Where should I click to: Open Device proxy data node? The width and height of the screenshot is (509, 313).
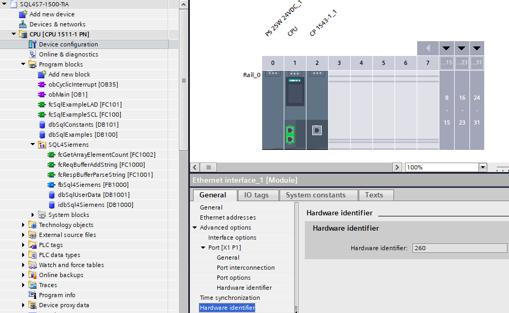coord(64,305)
